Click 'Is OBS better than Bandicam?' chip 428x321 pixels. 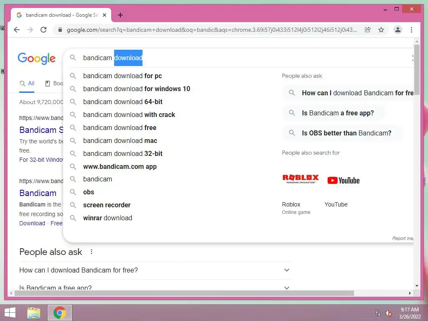point(343,133)
